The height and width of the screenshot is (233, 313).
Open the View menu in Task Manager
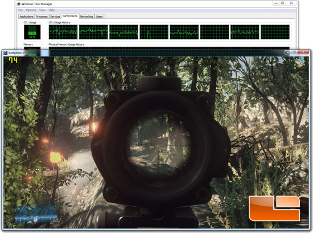(42, 10)
